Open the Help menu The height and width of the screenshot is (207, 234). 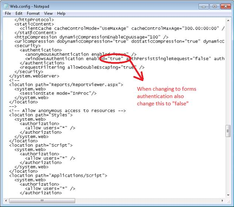[61, 13]
